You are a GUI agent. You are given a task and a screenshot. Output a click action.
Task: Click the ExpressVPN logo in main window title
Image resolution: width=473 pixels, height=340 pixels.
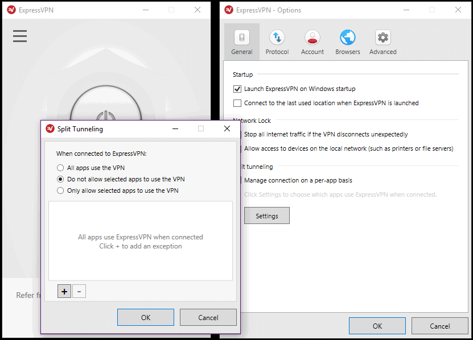[x=11, y=10]
